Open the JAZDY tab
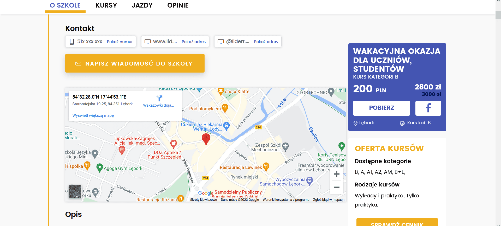This screenshot has height=226, width=501. click(x=142, y=5)
